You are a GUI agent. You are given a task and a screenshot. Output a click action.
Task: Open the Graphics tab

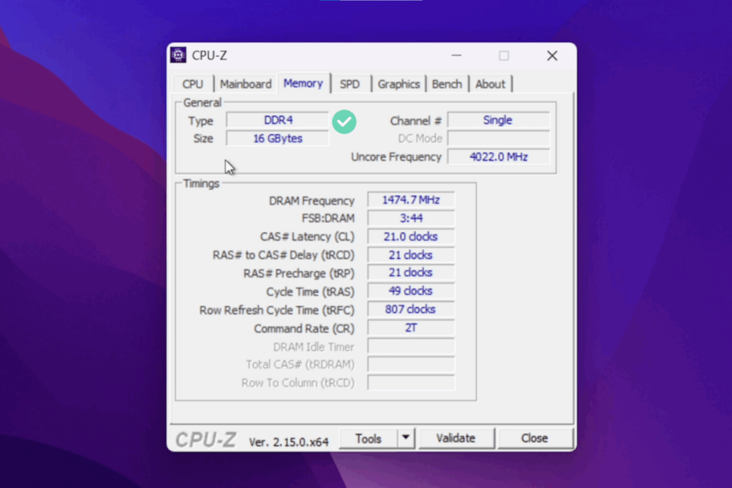(399, 84)
